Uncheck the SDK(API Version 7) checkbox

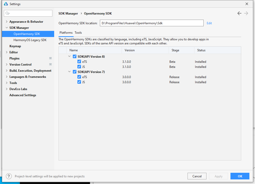[75, 72]
